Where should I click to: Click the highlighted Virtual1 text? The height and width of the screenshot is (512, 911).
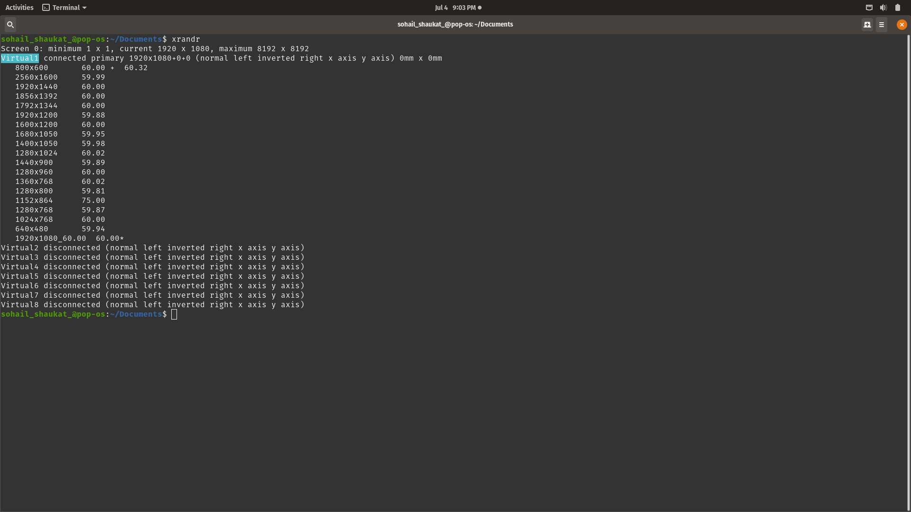(x=20, y=58)
